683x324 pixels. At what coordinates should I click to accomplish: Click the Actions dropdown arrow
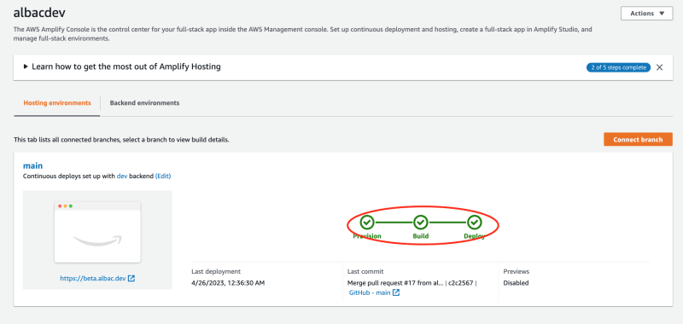click(663, 14)
